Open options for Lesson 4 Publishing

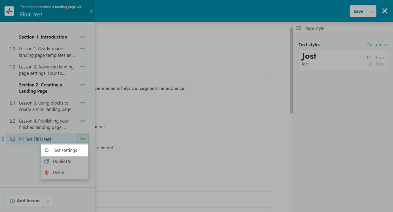pyautogui.click(x=83, y=121)
